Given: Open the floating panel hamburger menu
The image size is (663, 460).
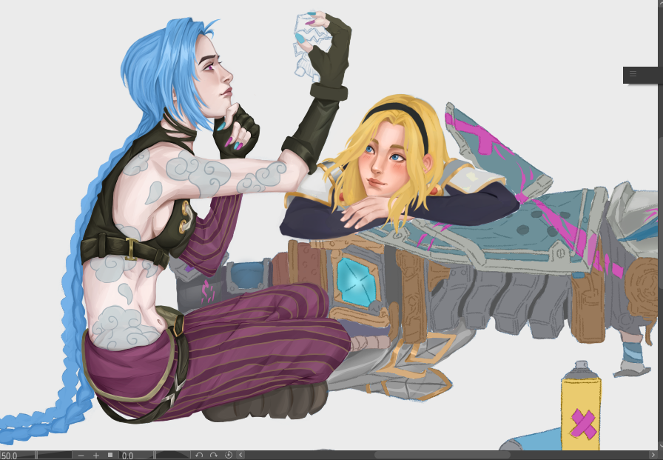Looking at the screenshot, I should tap(633, 73).
